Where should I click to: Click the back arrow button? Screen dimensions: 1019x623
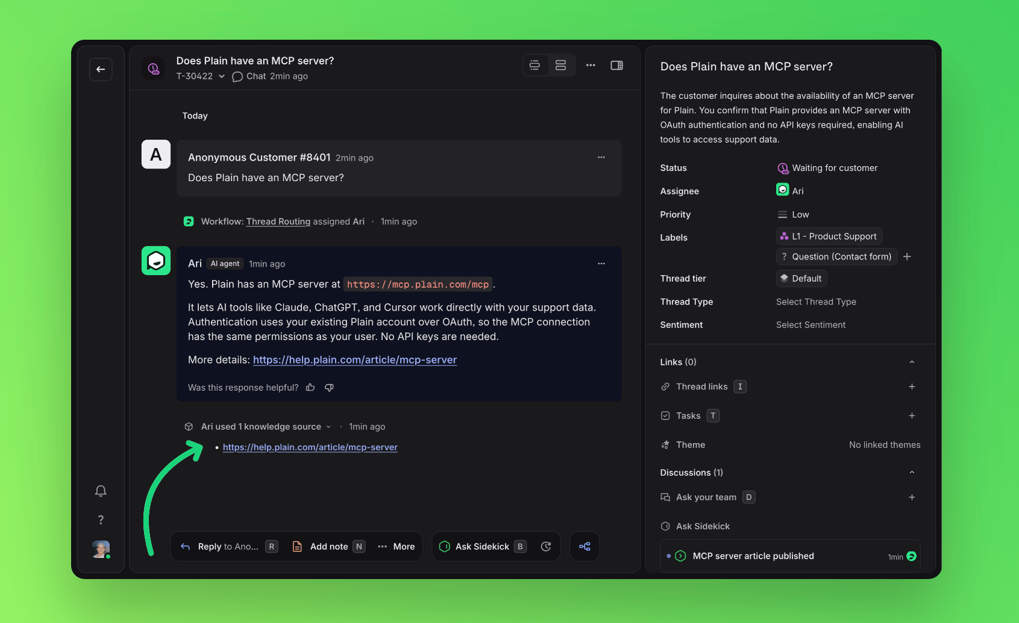coord(101,69)
